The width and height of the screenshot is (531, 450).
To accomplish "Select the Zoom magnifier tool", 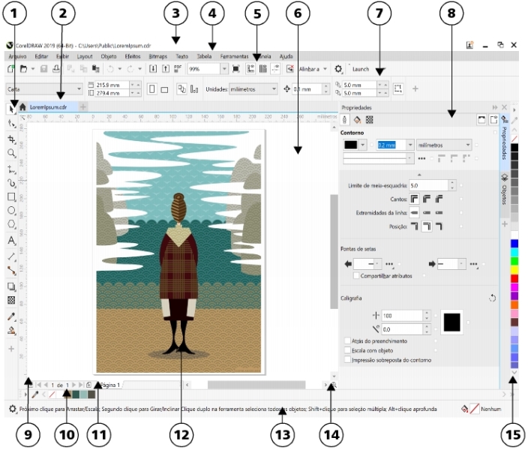I will 11,152.
